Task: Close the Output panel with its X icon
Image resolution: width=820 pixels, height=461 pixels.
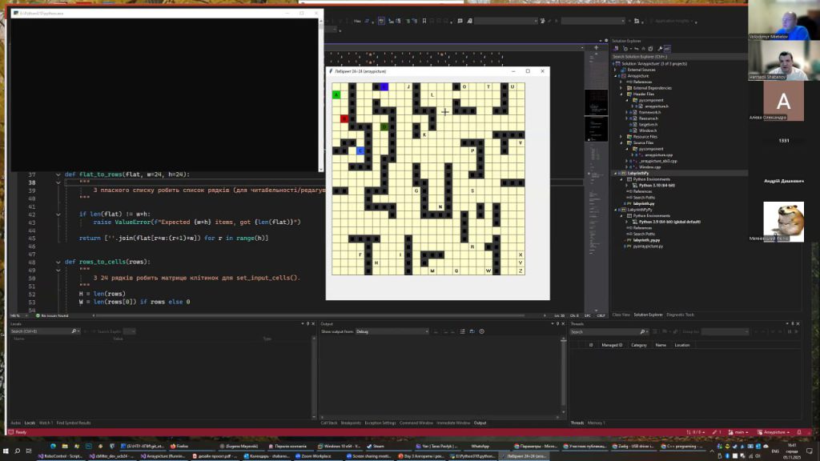Action: click(563, 323)
